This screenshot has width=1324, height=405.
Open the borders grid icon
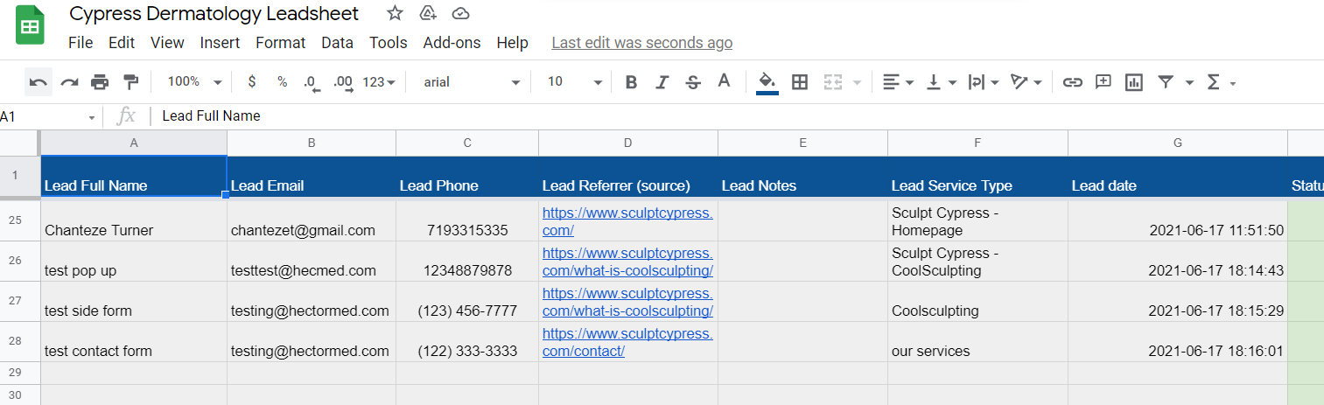pos(799,82)
